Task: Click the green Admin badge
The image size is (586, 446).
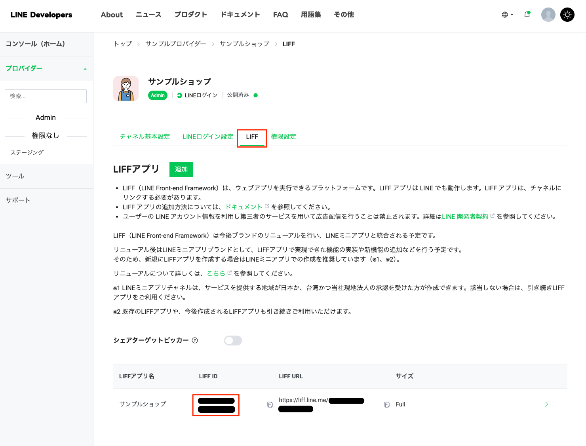Action: pos(158,95)
